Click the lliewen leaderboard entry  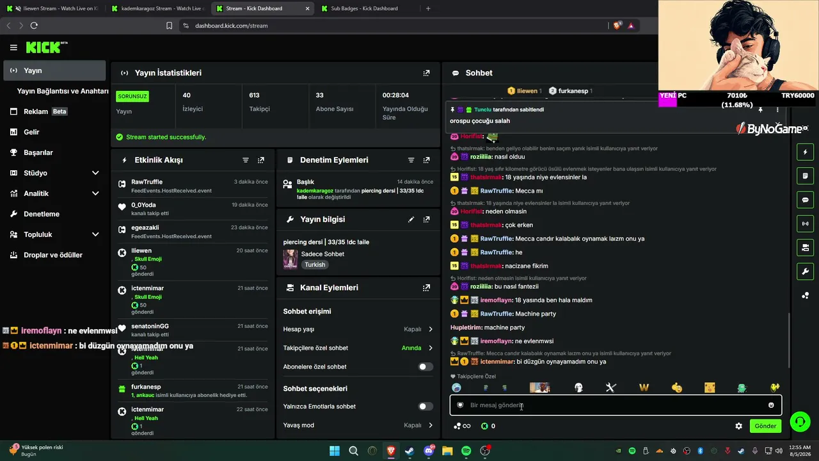(525, 91)
